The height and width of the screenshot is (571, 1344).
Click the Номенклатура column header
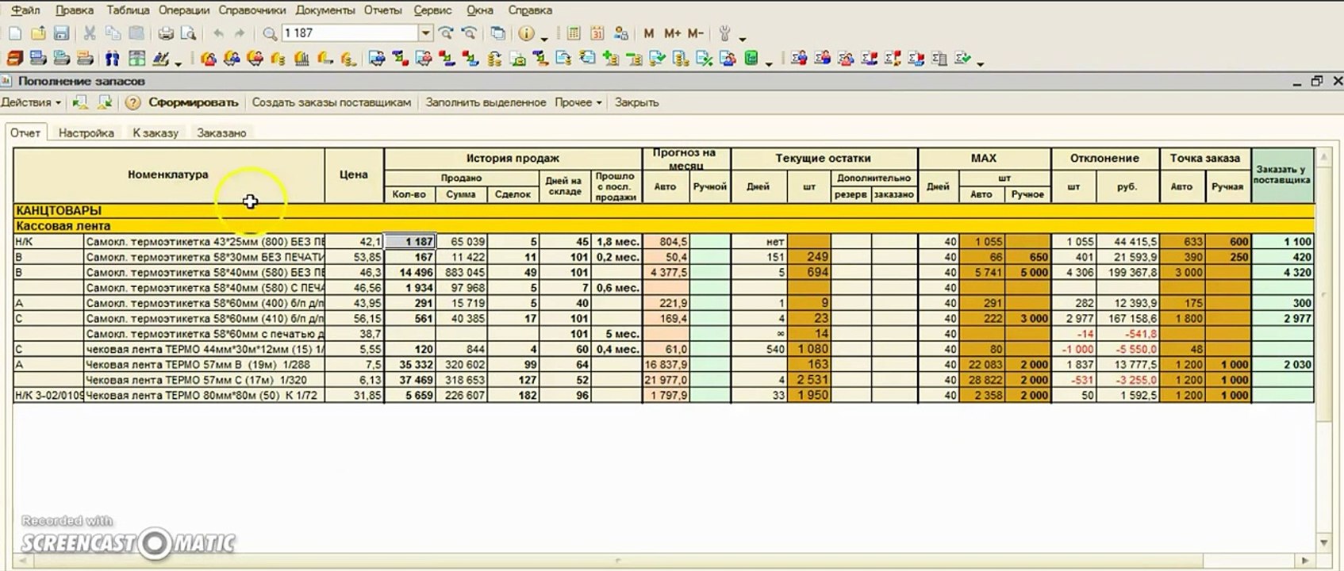tap(169, 175)
